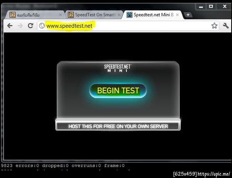This screenshot has height=178, width=232.
Task: Open a new tab with plus button
Action: point(188,15)
